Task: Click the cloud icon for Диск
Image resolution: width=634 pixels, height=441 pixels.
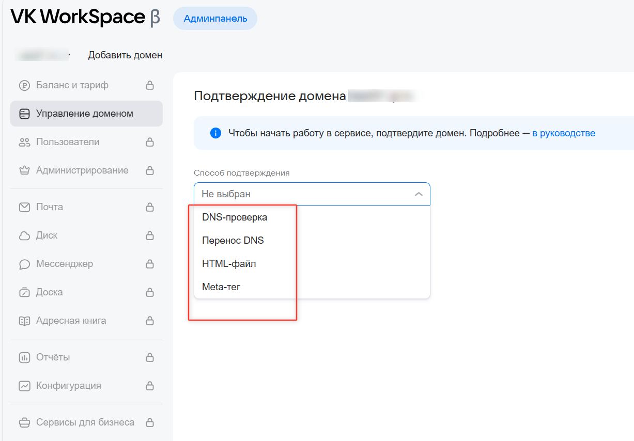Action: click(24, 235)
